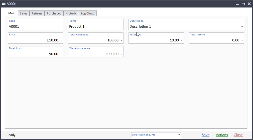This screenshot has height=140, width=253.
Task: Open the Total Stock dropdown arrow
Action: click(61, 54)
